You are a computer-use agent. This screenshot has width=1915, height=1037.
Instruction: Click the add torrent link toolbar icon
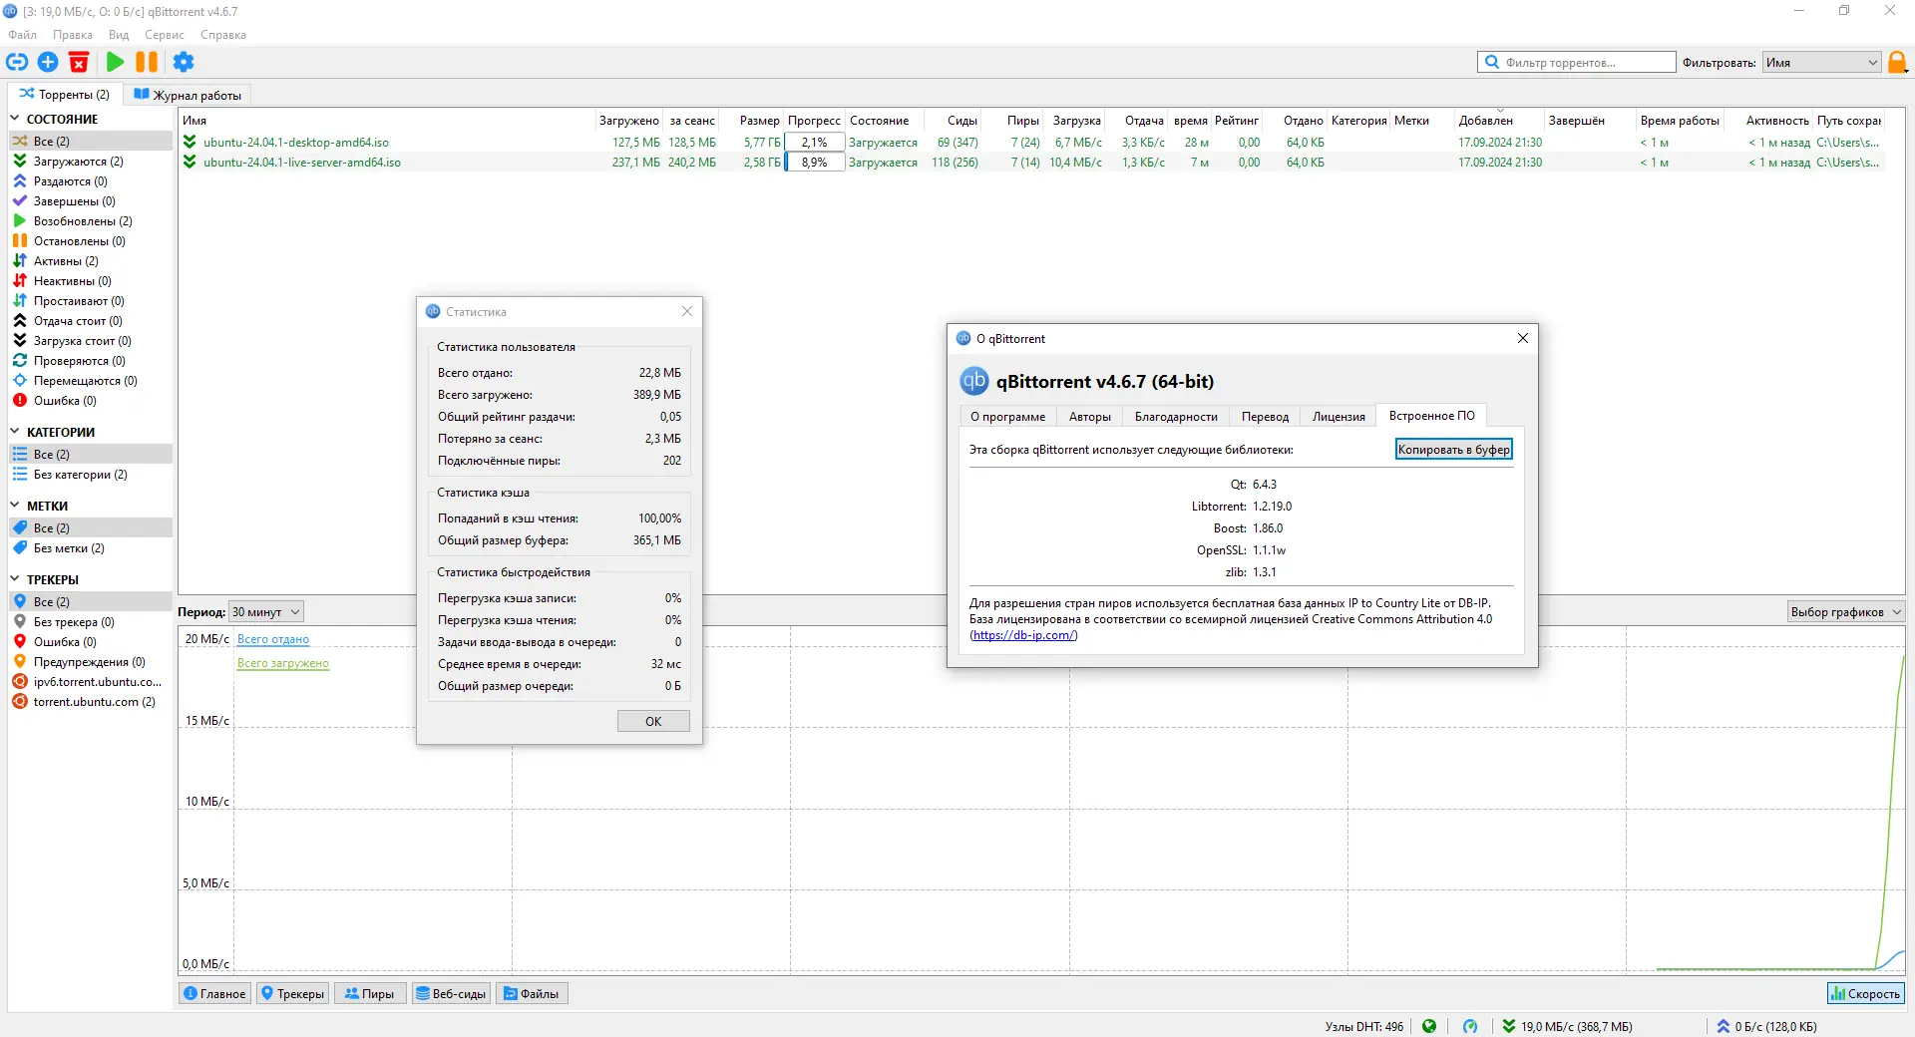(x=17, y=62)
